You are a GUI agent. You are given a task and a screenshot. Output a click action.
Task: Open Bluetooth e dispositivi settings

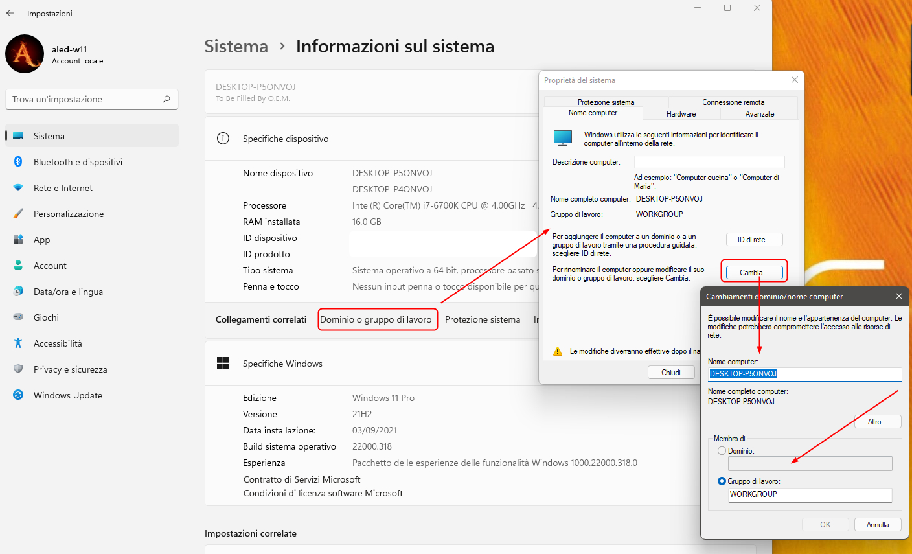(x=92, y=162)
